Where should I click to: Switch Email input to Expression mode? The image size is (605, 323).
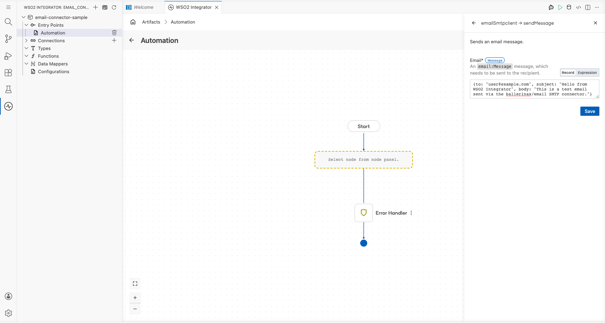tap(587, 72)
